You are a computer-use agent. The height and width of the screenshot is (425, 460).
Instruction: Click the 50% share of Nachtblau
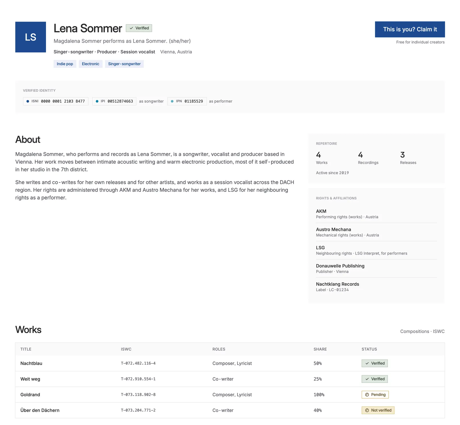pyautogui.click(x=318, y=363)
